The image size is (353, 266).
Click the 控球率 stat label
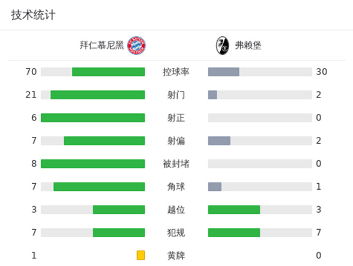[176, 72]
